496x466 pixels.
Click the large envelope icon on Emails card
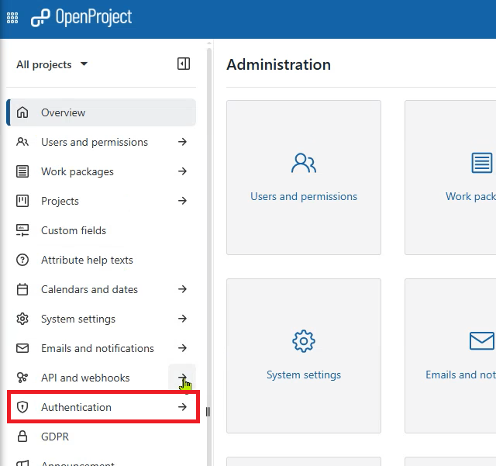482,341
